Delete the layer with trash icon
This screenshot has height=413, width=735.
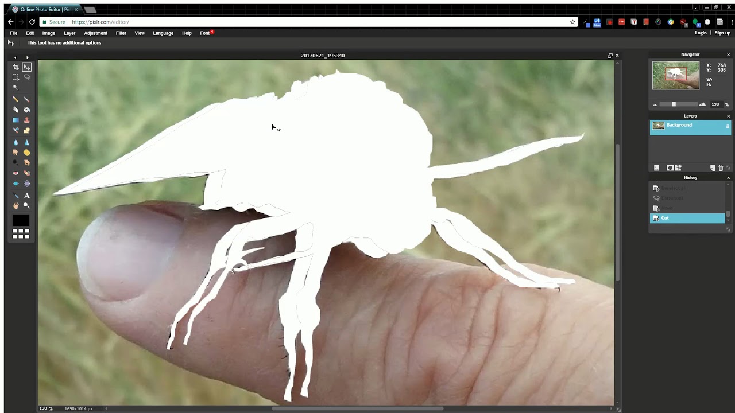pyautogui.click(x=721, y=168)
